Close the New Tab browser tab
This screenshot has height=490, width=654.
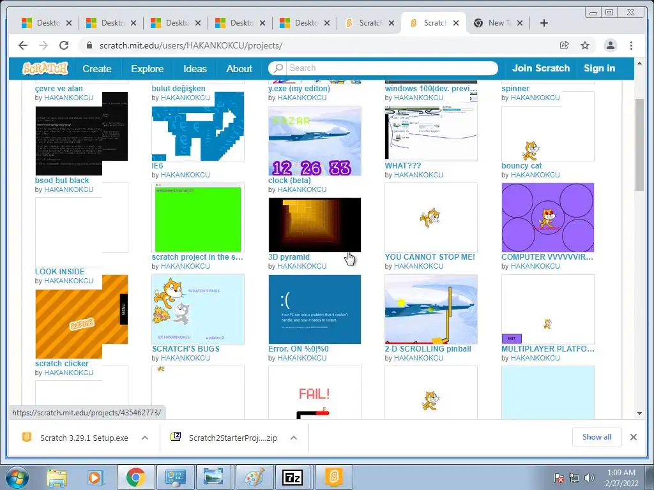click(x=520, y=23)
